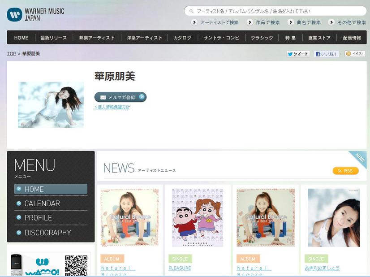Open カタログ in navigation bar

(x=182, y=38)
